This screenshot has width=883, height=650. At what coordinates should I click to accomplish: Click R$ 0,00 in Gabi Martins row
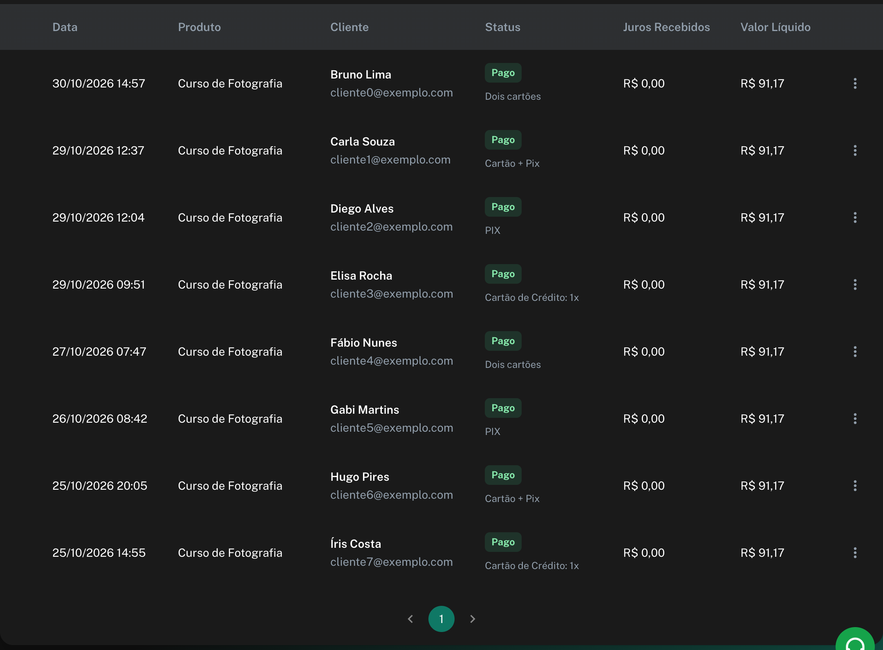click(644, 419)
